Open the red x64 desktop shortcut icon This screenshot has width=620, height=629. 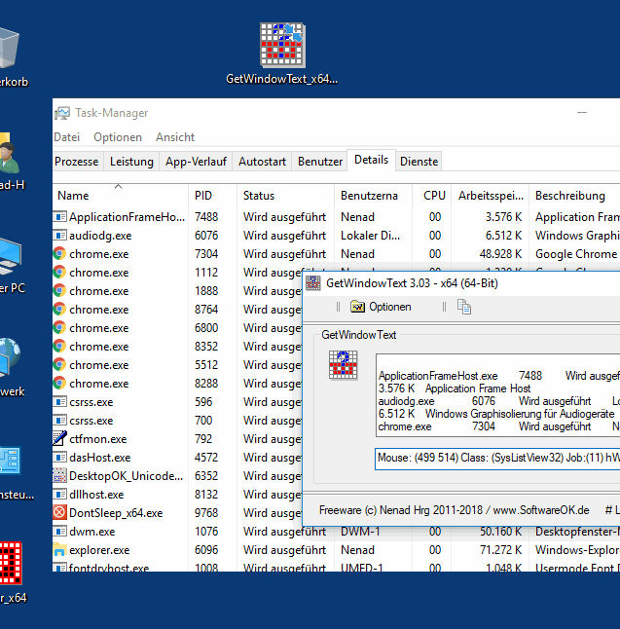pyautogui.click(x=11, y=563)
